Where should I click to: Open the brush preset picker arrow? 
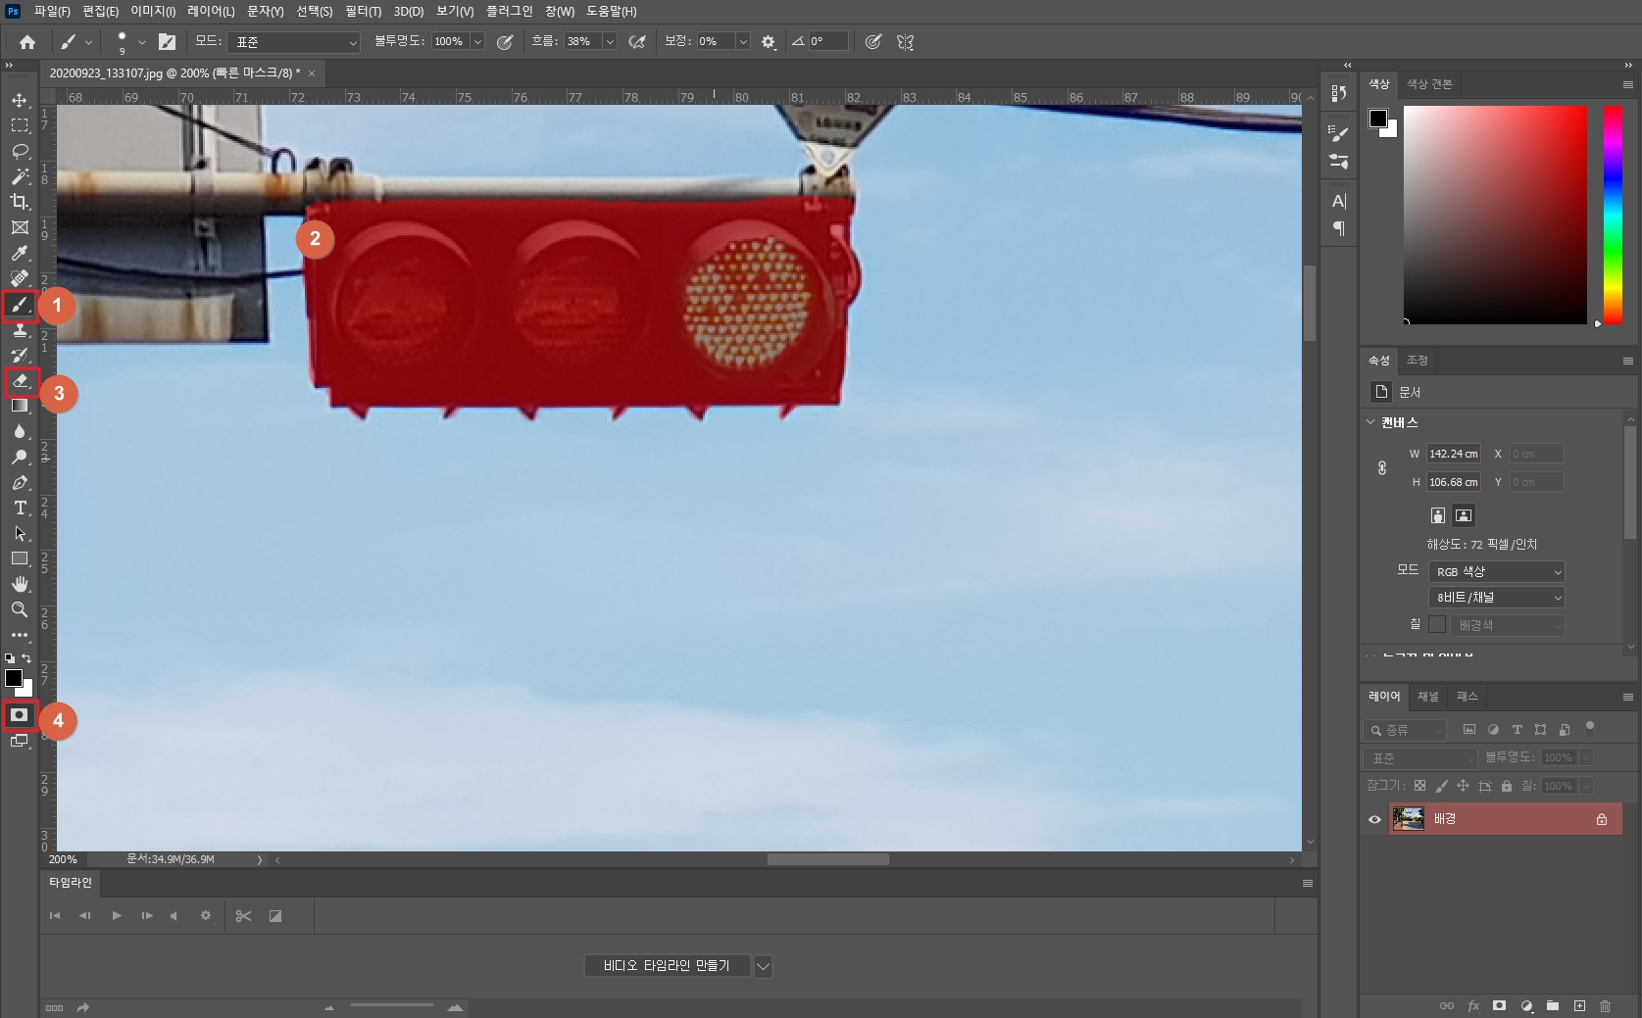tap(142, 42)
